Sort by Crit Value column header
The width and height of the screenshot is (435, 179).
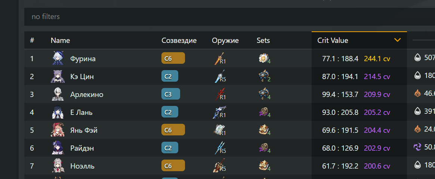pos(333,40)
